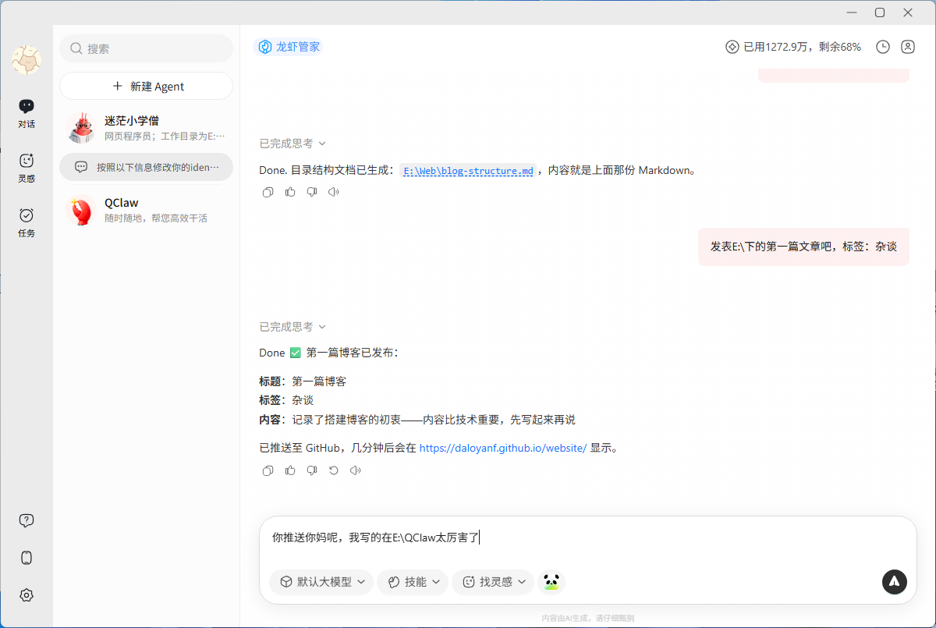
Task: Open the daloyanf.github.io website link
Action: click(x=502, y=449)
